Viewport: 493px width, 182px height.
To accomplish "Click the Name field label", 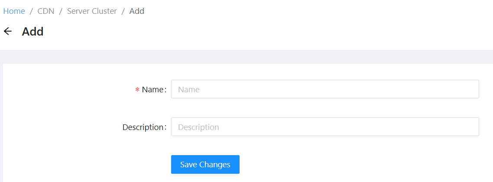I will click(x=153, y=90).
